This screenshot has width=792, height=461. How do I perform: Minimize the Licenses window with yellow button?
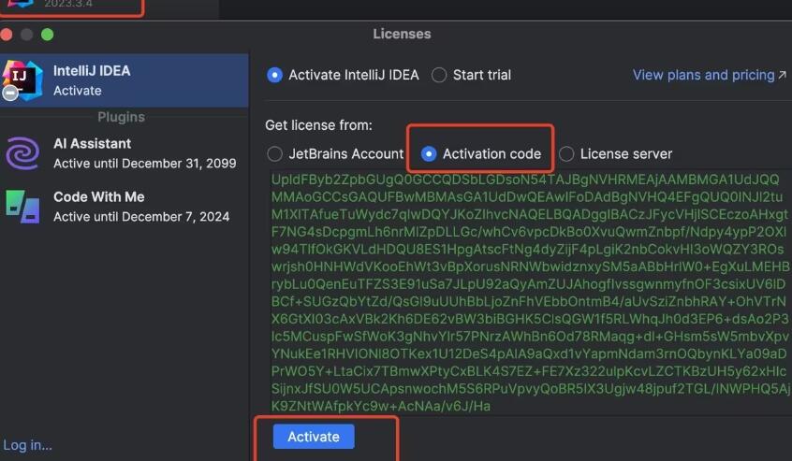point(27,35)
